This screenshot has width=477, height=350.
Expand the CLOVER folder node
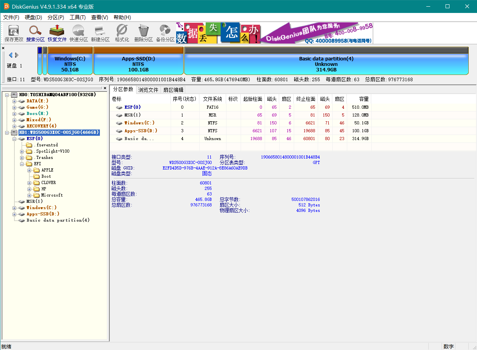29,182
